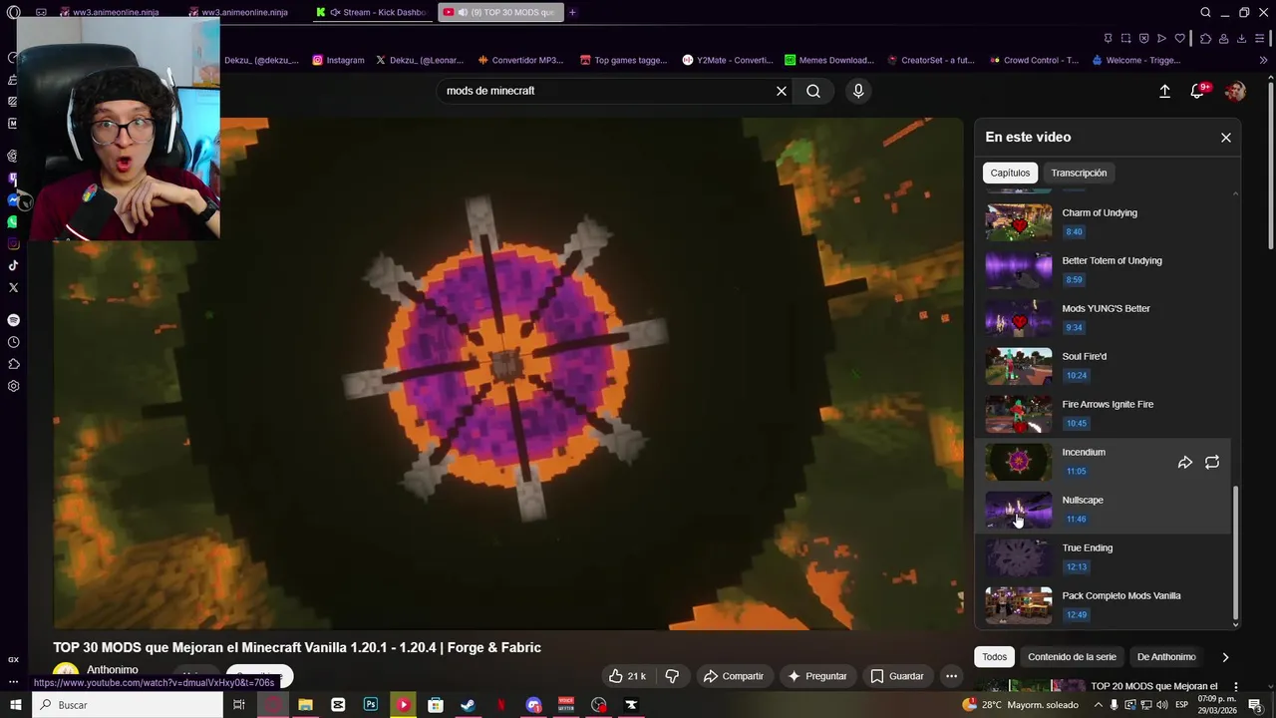Switch to the Capítulos tab
This screenshot has height=718, width=1276.
[x=1010, y=173]
